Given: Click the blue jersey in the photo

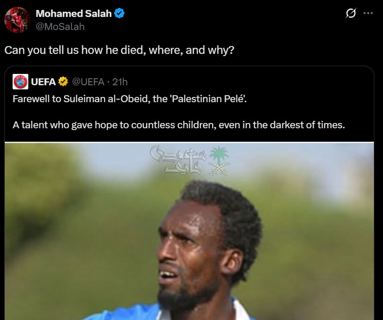Looking at the screenshot, I should [x=127, y=313].
